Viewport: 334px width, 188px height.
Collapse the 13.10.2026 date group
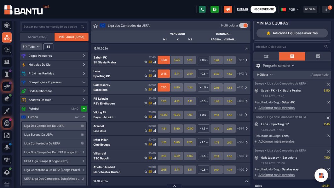click(246, 49)
